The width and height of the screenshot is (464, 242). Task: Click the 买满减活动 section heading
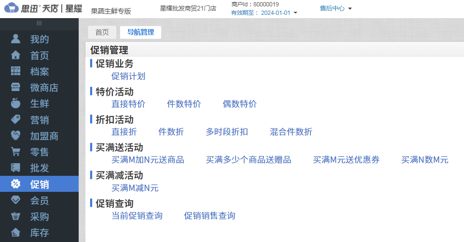pos(119,175)
